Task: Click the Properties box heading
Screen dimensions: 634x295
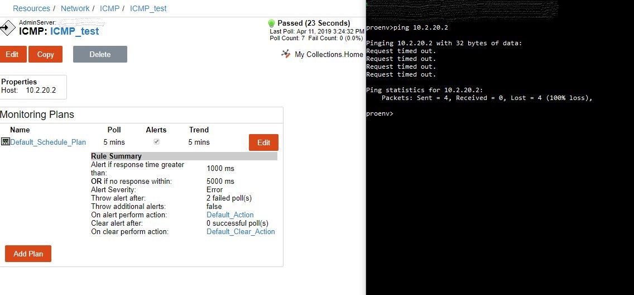Action: 19,82
